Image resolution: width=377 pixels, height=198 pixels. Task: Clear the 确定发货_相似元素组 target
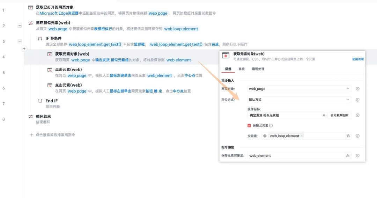coord(324,115)
